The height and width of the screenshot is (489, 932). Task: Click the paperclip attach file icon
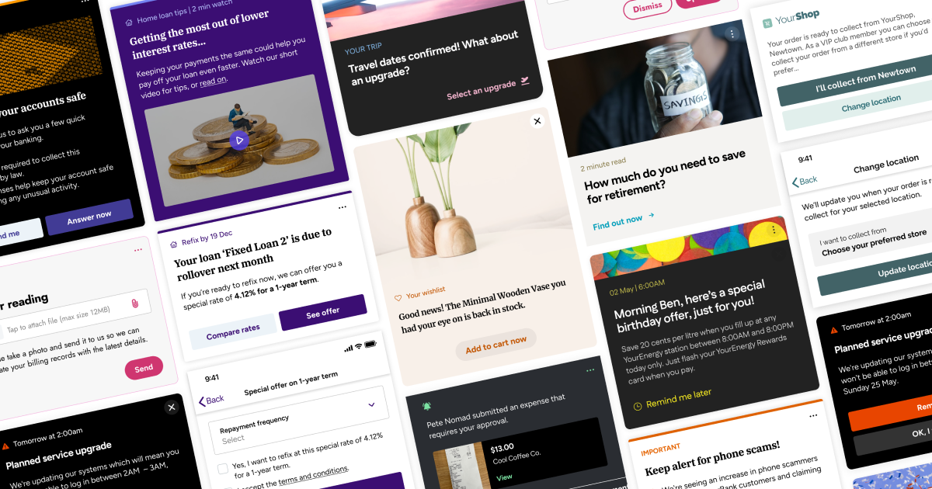pos(135,302)
